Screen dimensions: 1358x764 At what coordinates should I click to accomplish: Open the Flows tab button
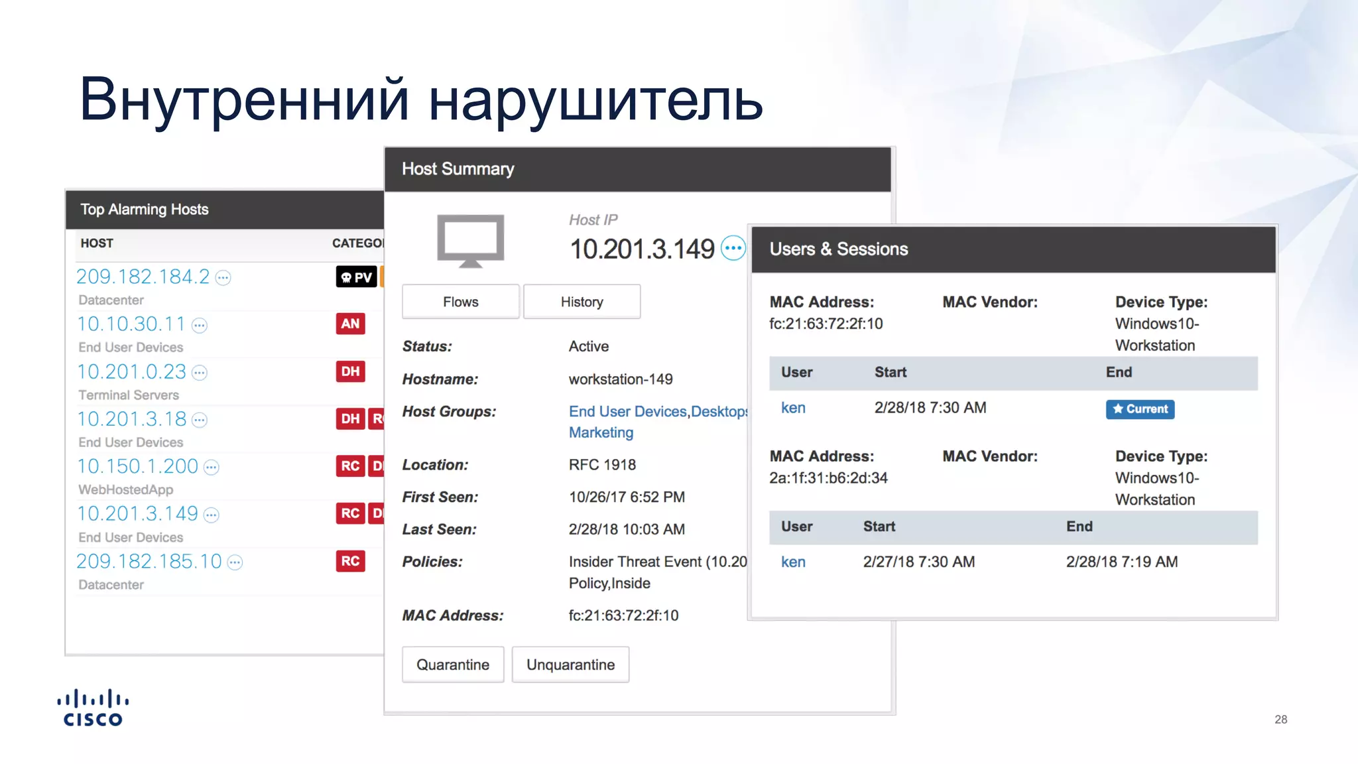[461, 302]
